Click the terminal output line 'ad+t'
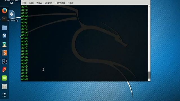This screenshot has width=180, height=101. (24, 7)
